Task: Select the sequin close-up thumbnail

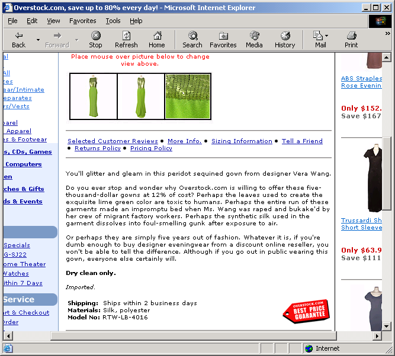Action: pyautogui.click(x=188, y=96)
